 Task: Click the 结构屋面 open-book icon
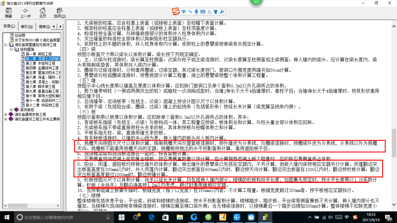(17, 49)
